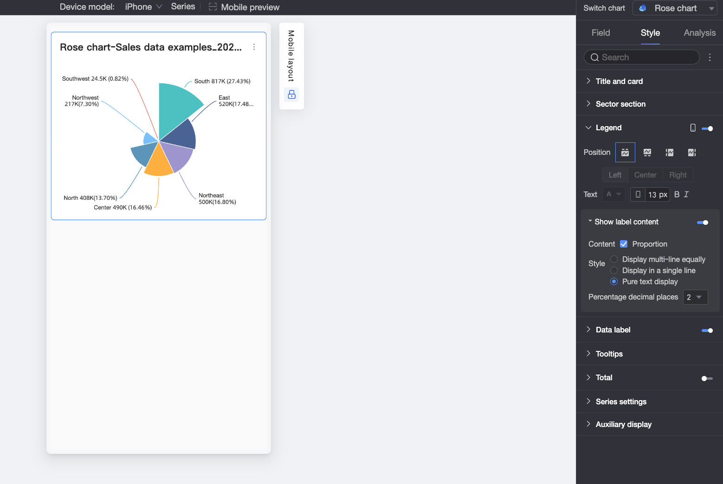723x484 pixels.
Task: Select the top legend position icon
Action: (625, 152)
